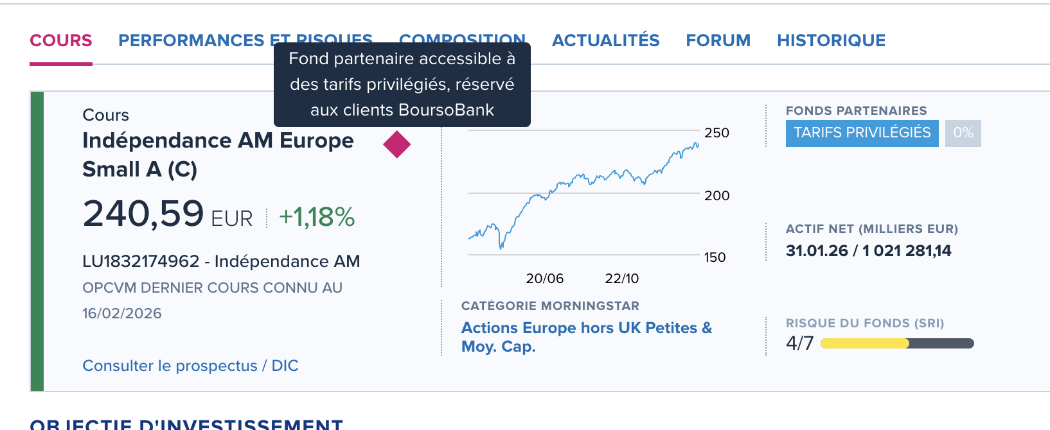Open the COURS tab
Viewport: 1050px width, 430px height.
click(61, 40)
